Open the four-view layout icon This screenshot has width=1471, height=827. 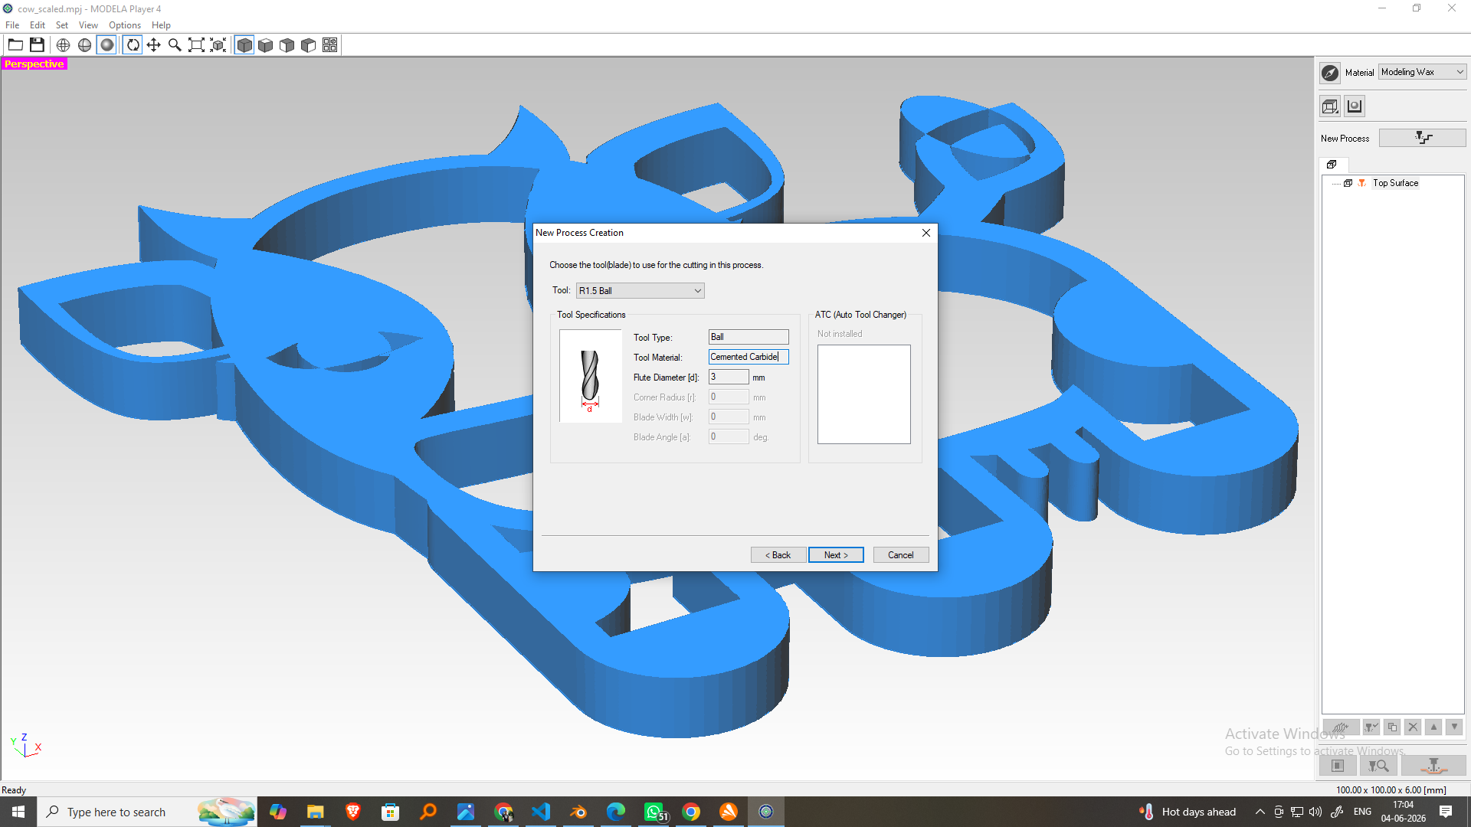330,45
